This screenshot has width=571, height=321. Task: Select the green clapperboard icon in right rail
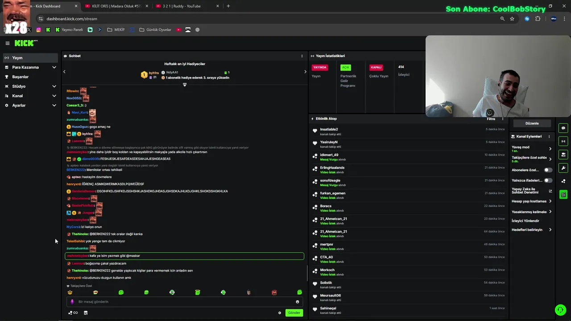[x=563, y=194]
